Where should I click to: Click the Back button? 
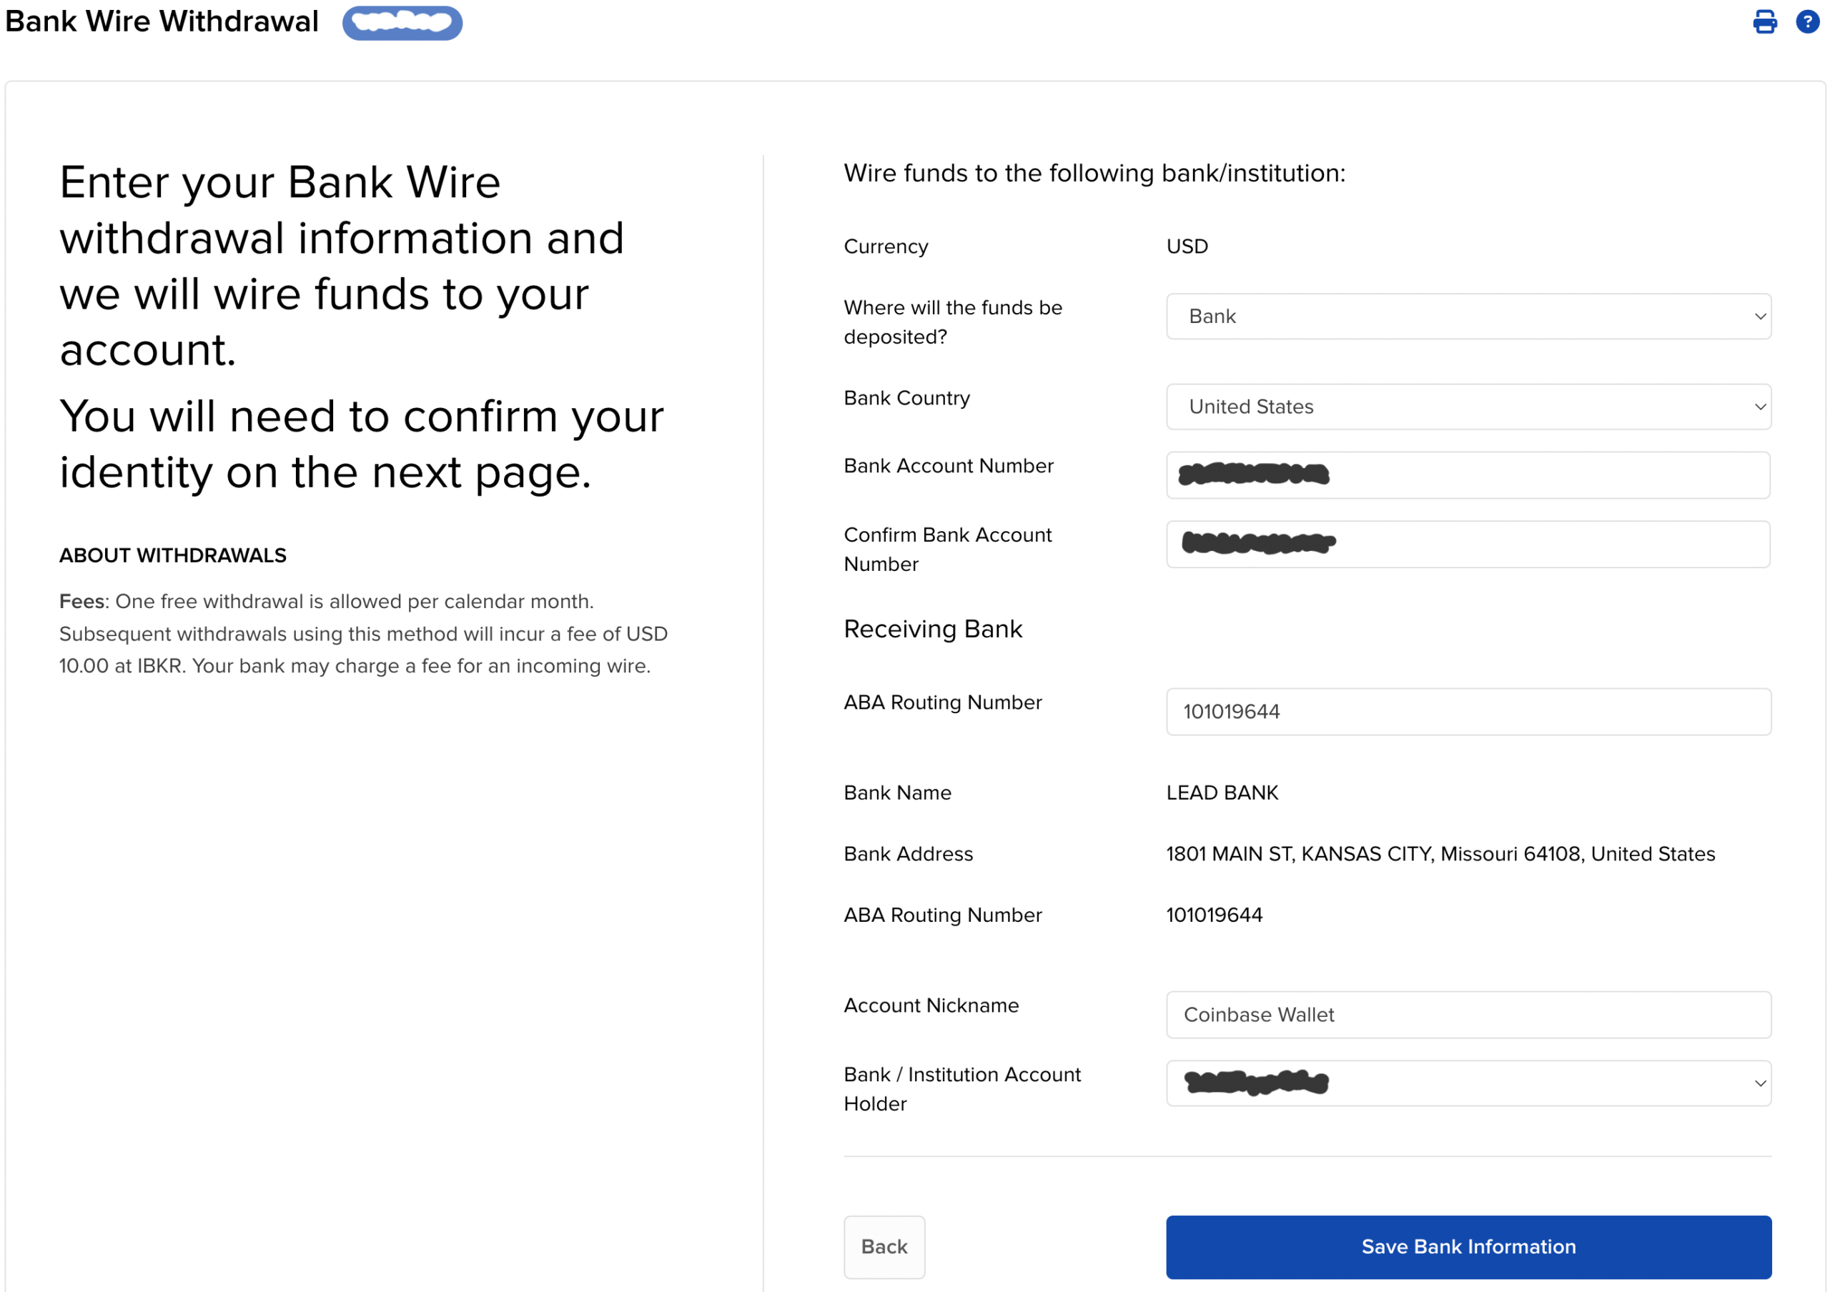(884, 1246)
